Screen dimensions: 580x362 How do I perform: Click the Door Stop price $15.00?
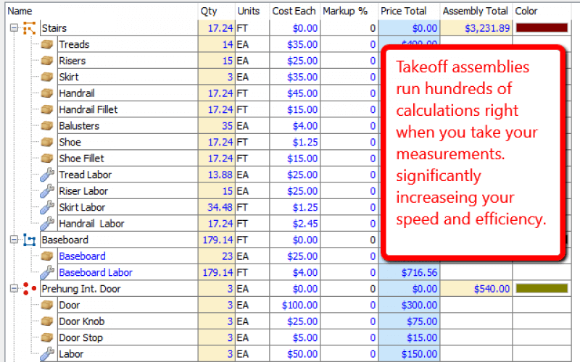click(x=409, y=337)
